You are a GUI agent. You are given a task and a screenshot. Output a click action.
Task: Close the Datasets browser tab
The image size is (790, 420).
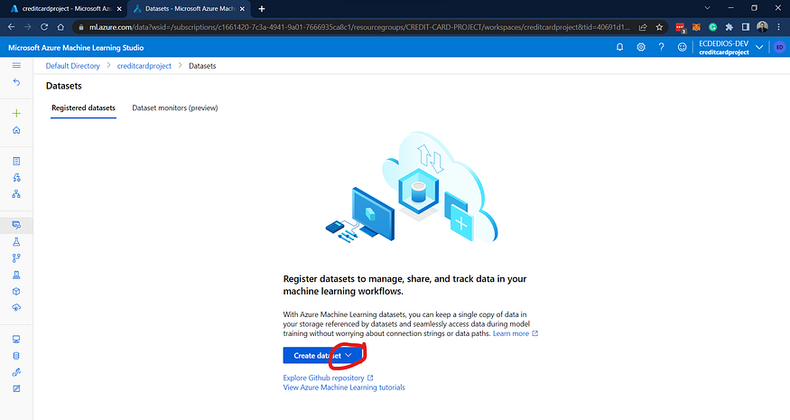click(x=242, y=8)
